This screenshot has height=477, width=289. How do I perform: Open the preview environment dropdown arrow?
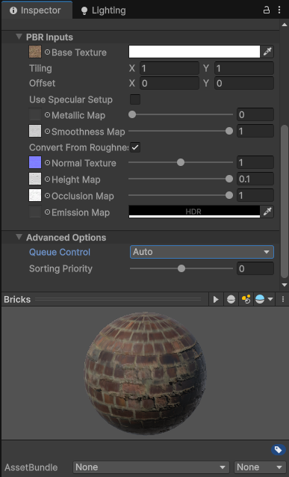[270, 299]
